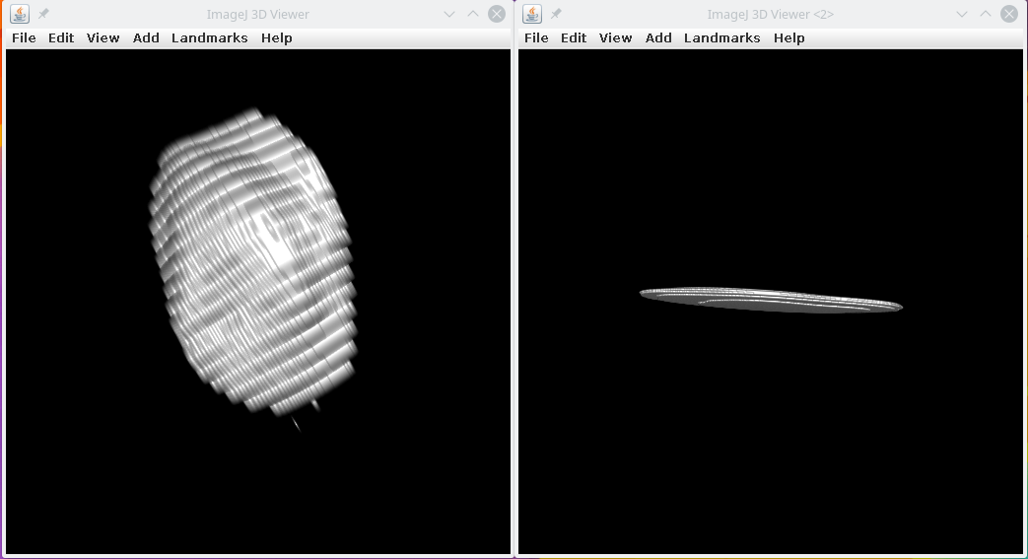Toggle the pin icon in 3D Viewer <2> window
1028x559 pixels.
click(556, 14)
